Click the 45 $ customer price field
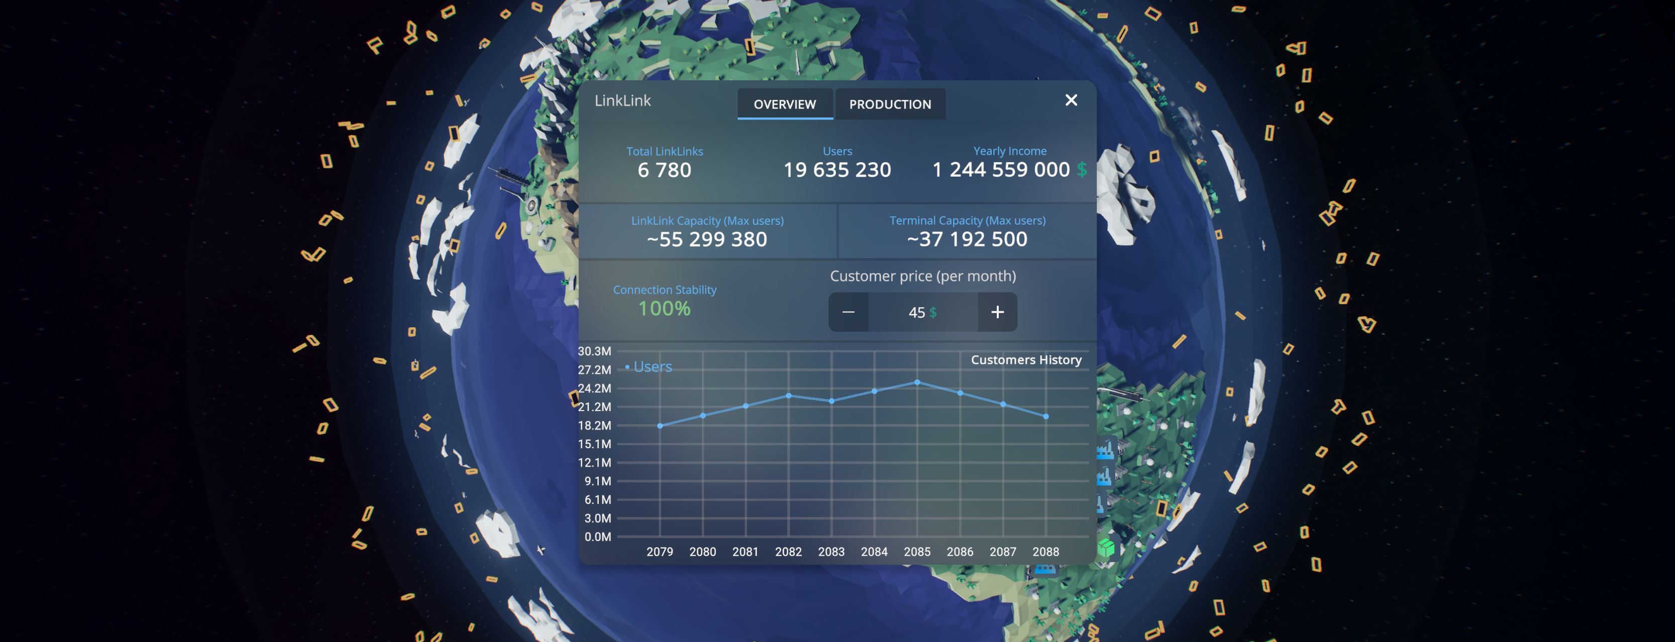 pos(922,312)
